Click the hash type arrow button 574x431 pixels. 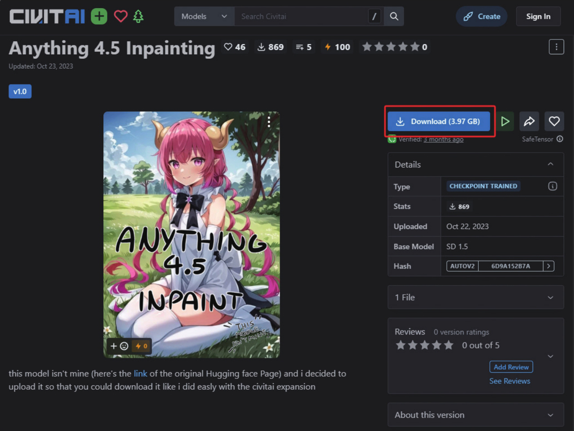[548, 266]
